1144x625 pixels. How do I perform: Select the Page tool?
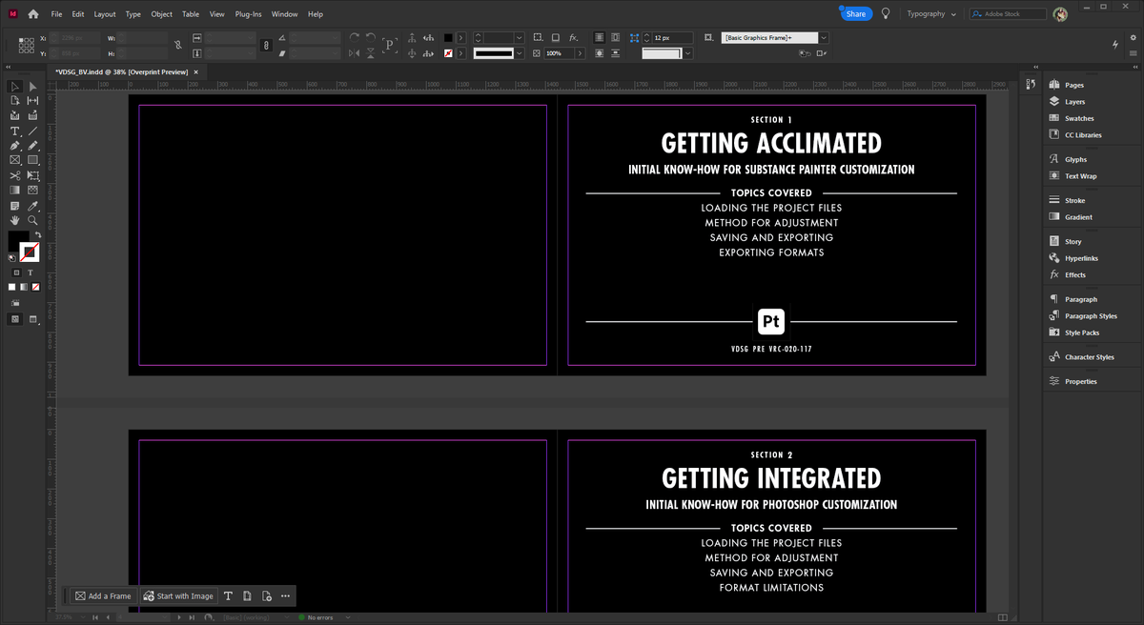click(14, 101)
